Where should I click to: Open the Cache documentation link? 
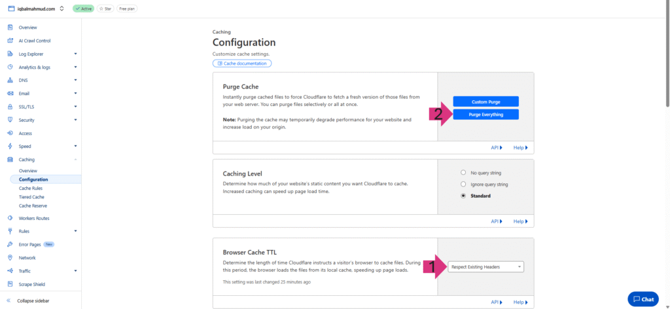(x=242, y=64)
